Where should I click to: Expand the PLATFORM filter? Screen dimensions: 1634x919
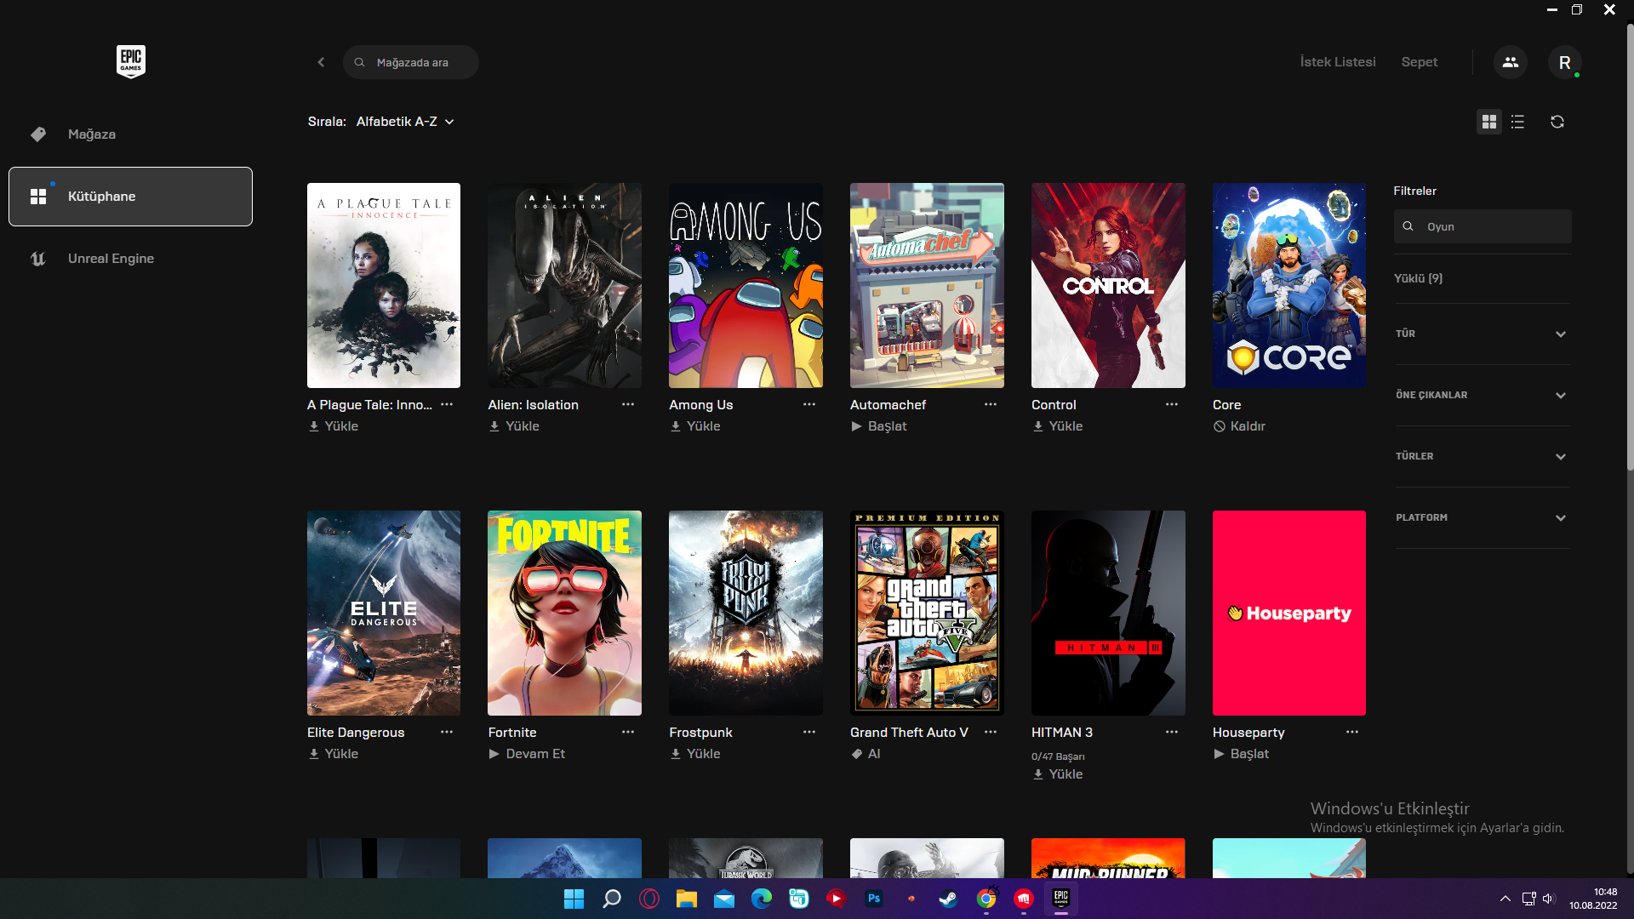click(x=1483, y=517)
